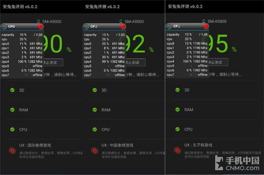Click the cpu4 99 % 1382 Mhz row
This screenshot has height=175, width=264.
[104, 61]
